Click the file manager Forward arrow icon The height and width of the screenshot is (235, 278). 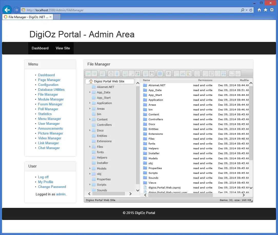tap(94, 74)
